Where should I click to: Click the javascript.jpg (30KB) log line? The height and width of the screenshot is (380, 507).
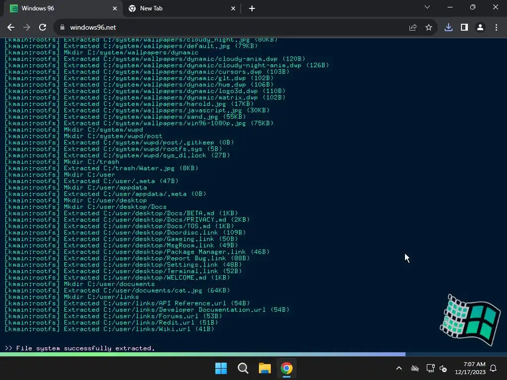[137, 110]
